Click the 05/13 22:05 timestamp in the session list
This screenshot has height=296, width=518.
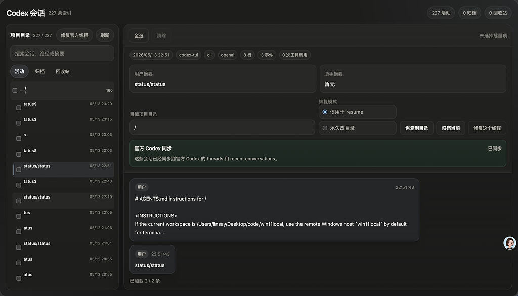pos(101,212)
